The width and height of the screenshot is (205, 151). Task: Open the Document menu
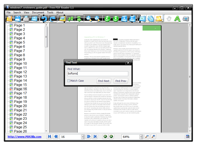point(38,13)
